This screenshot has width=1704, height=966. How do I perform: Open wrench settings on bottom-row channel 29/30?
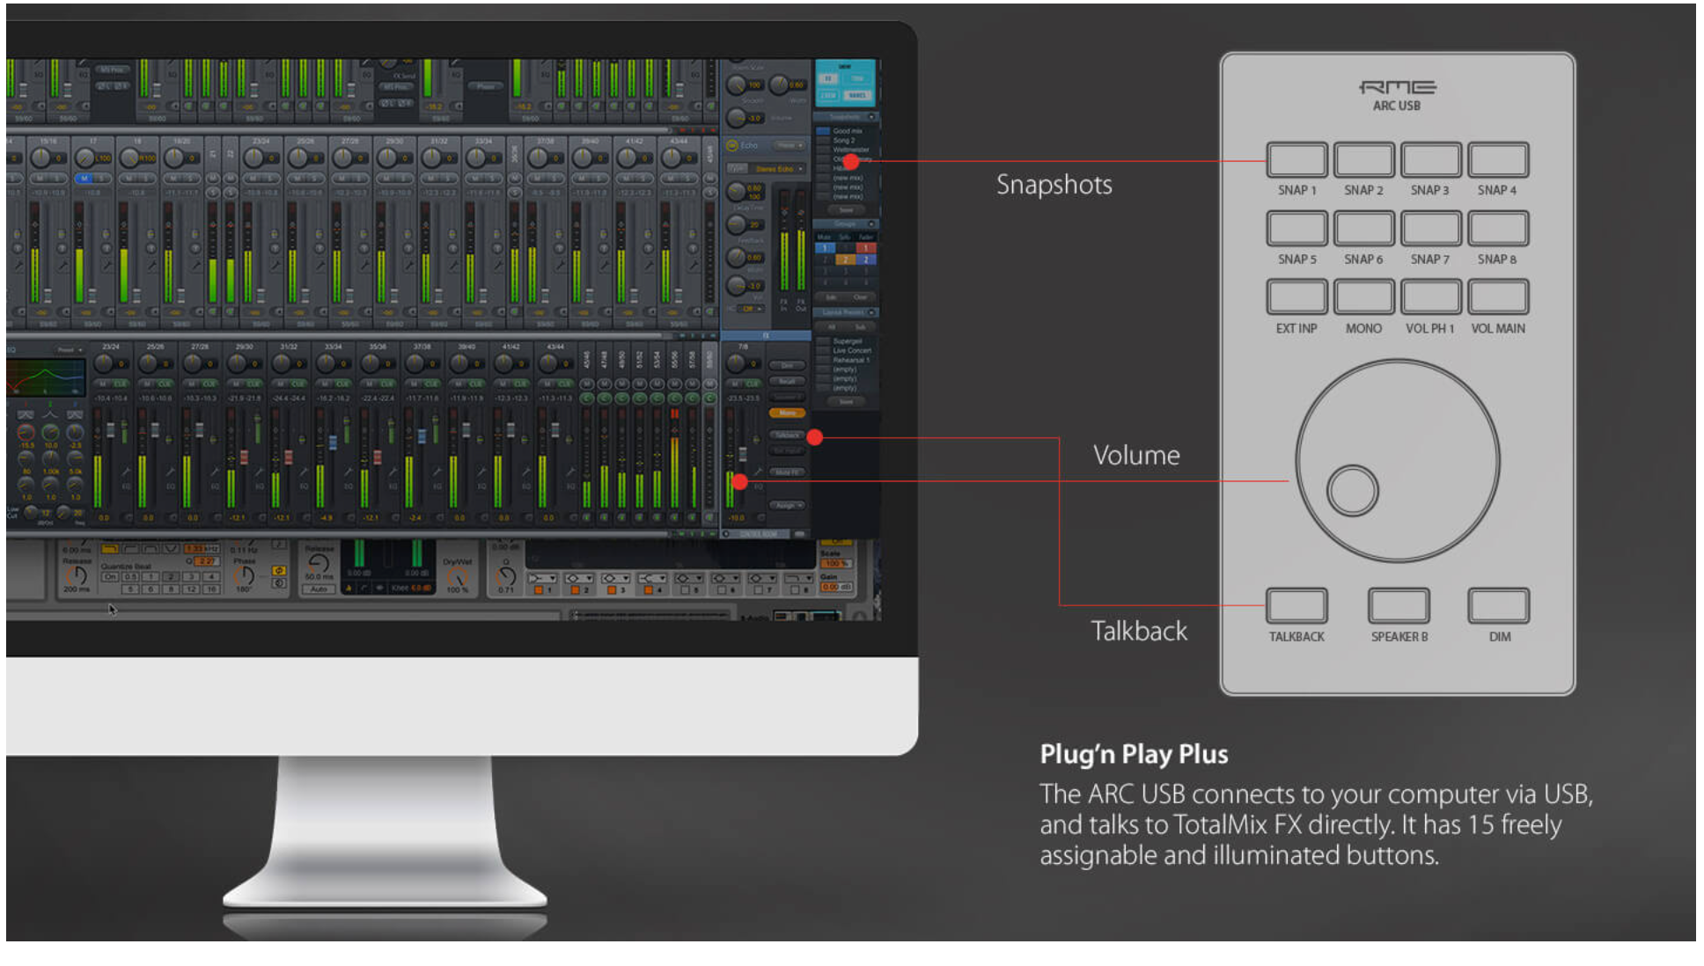pyautogui.click(x=258, y=472)
